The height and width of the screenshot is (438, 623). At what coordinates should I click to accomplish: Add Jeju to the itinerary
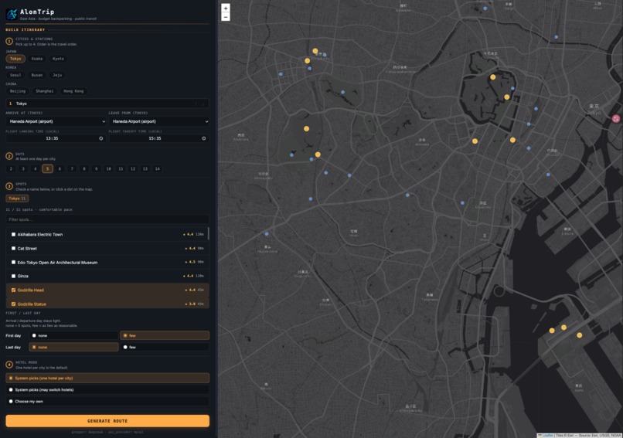coord(57,75)
